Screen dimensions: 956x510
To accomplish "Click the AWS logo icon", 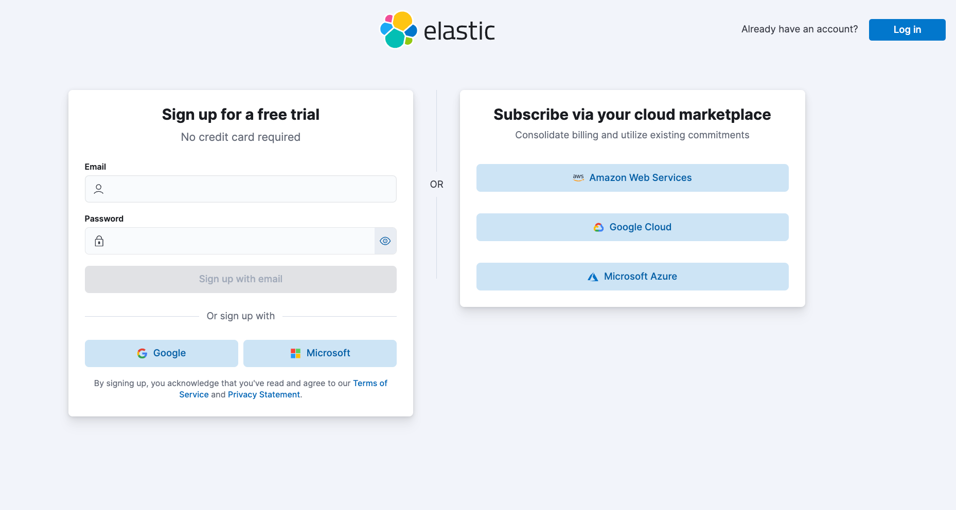I will click(578, 178).
